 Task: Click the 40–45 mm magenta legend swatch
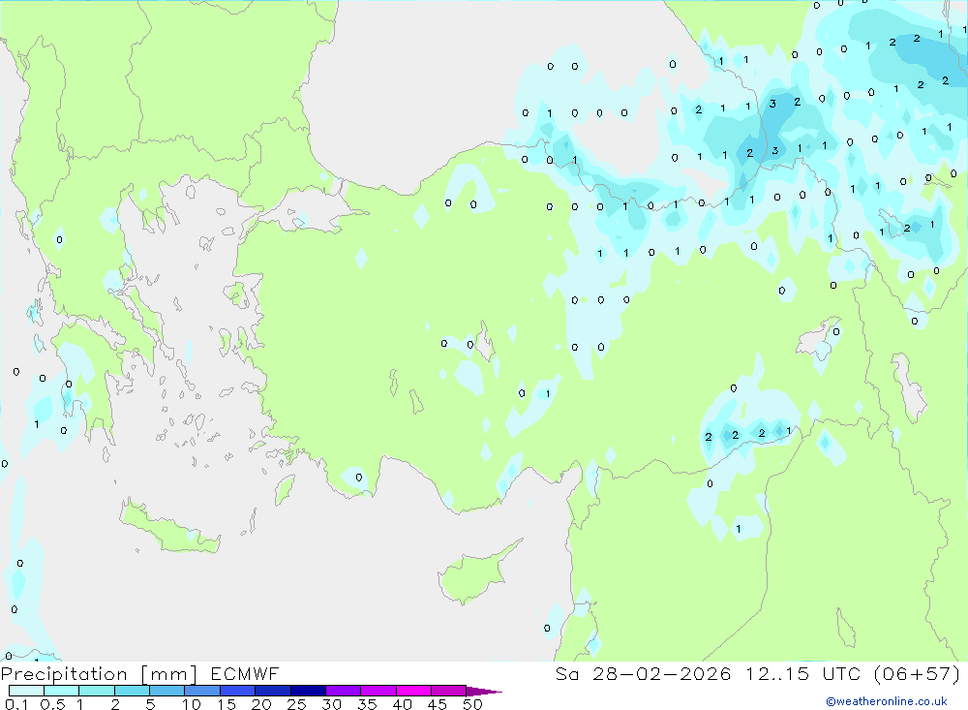tap(413, 691)
